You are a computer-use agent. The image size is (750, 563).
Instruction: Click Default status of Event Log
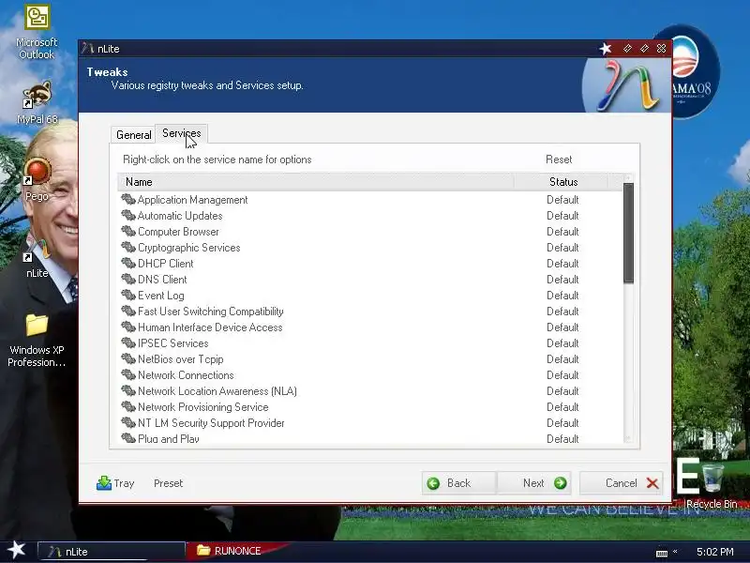click(x=562, y=296)
